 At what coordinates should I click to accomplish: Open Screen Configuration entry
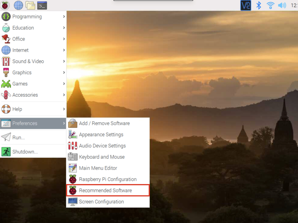pyautogui.click(x=108, y=202)
